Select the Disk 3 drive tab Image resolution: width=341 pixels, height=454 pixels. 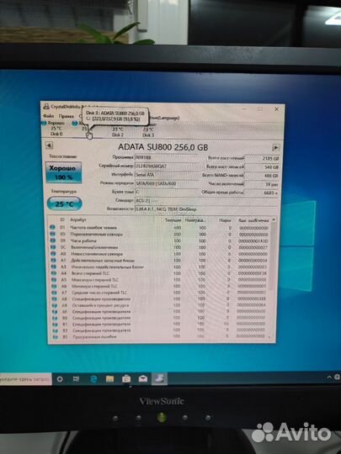pos(148,132)
